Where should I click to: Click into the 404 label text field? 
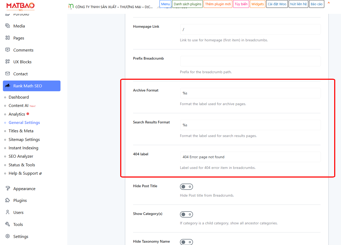pyautogui.click(x=250, y=157)
